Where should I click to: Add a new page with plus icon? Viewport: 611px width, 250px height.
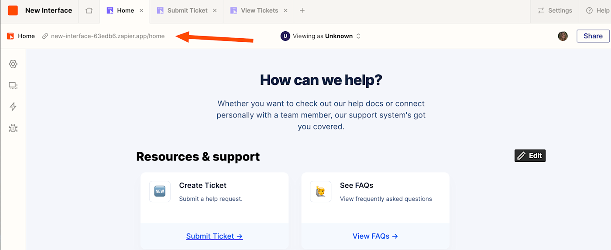(x=302, y=10)
